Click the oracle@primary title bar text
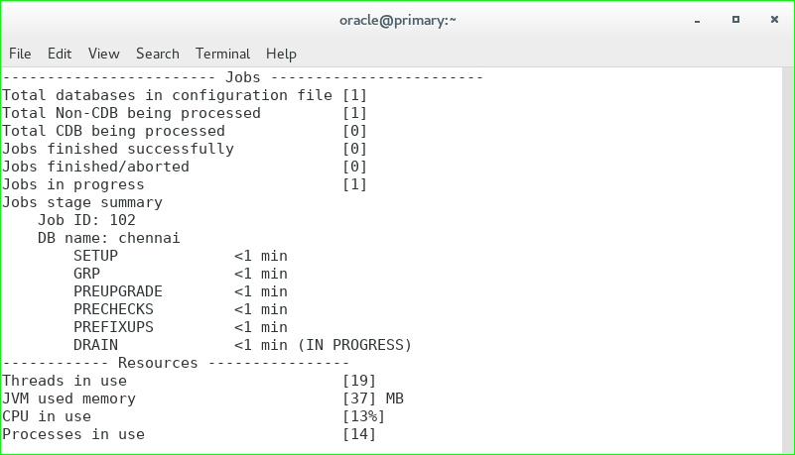 (x=397, y=19)
